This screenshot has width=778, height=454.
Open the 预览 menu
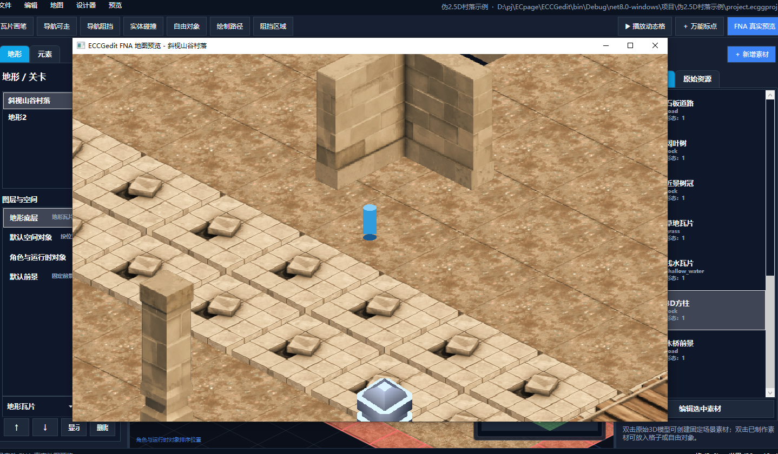(115, 5)
